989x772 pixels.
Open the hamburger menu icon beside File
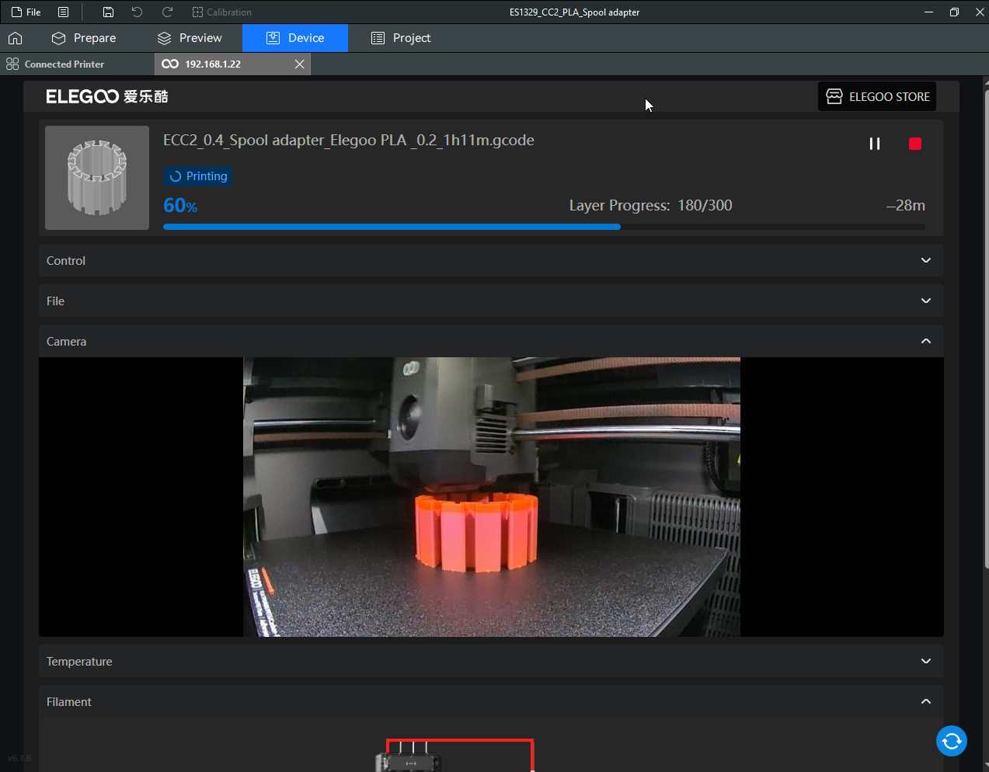click(x=64, y=12)
